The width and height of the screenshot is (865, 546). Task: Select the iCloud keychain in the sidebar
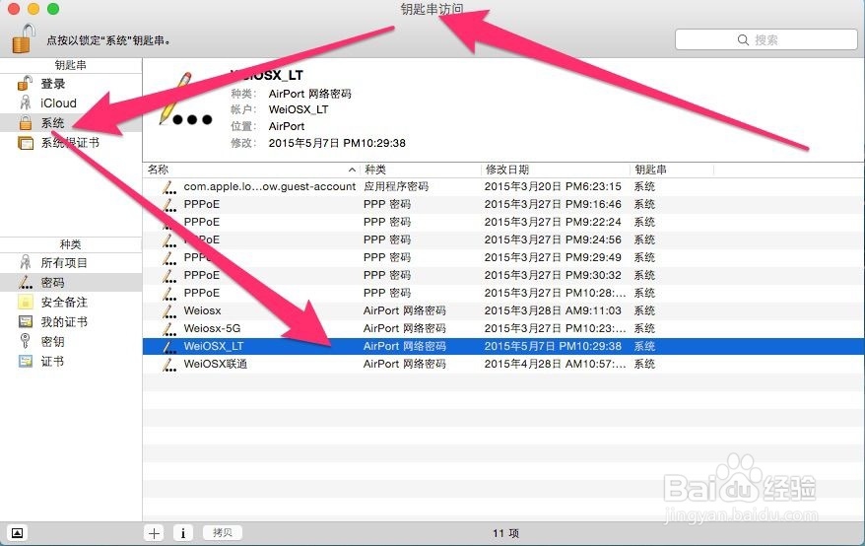pos(71,103)
